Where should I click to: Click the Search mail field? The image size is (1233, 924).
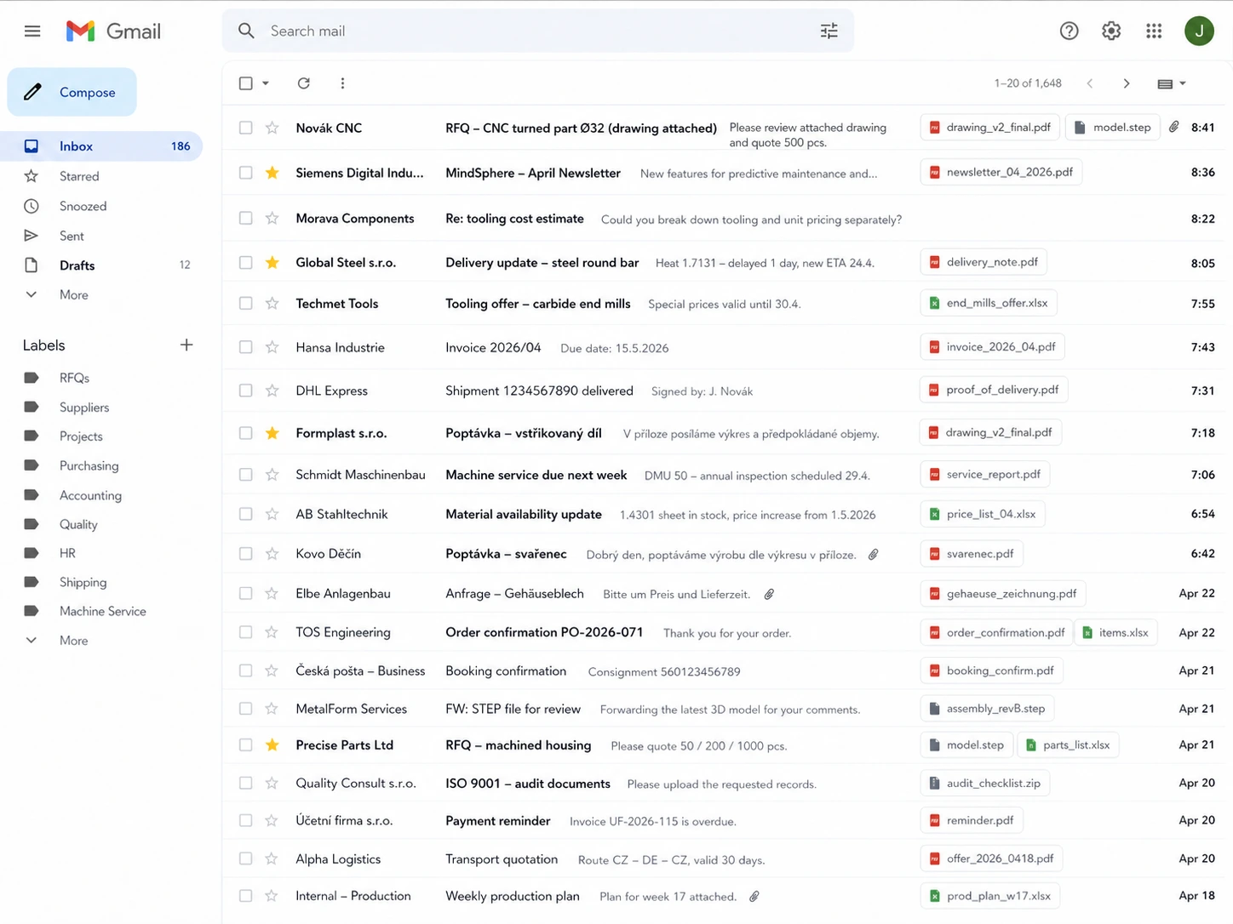[538, 31]
